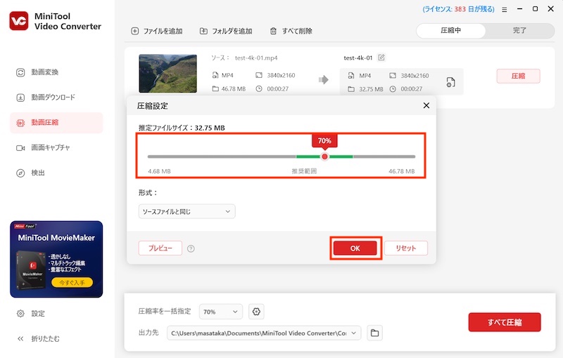
Task: Expand the 出力先 path dropdown
Action: (354, 333)
